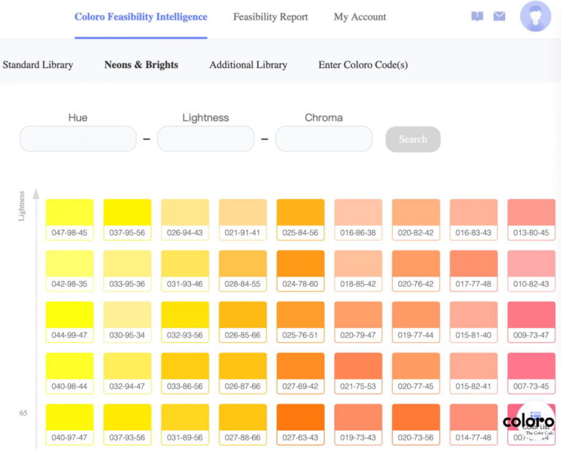Image resolution: width=561 pixels, height=449 pixels.
Task: Focus the Lightness input field
Action: [206, 139]
